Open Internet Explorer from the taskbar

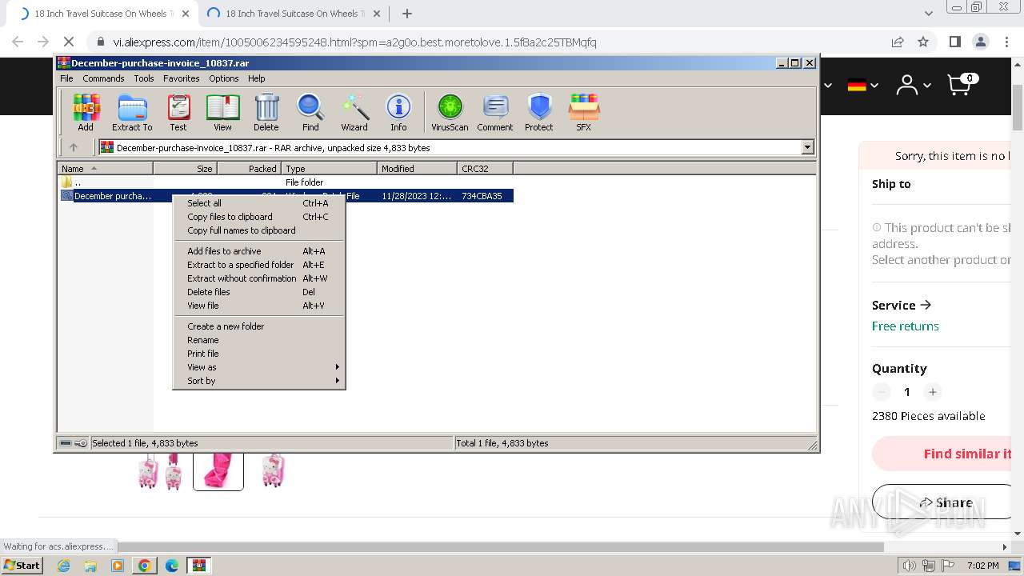point(63,566)
